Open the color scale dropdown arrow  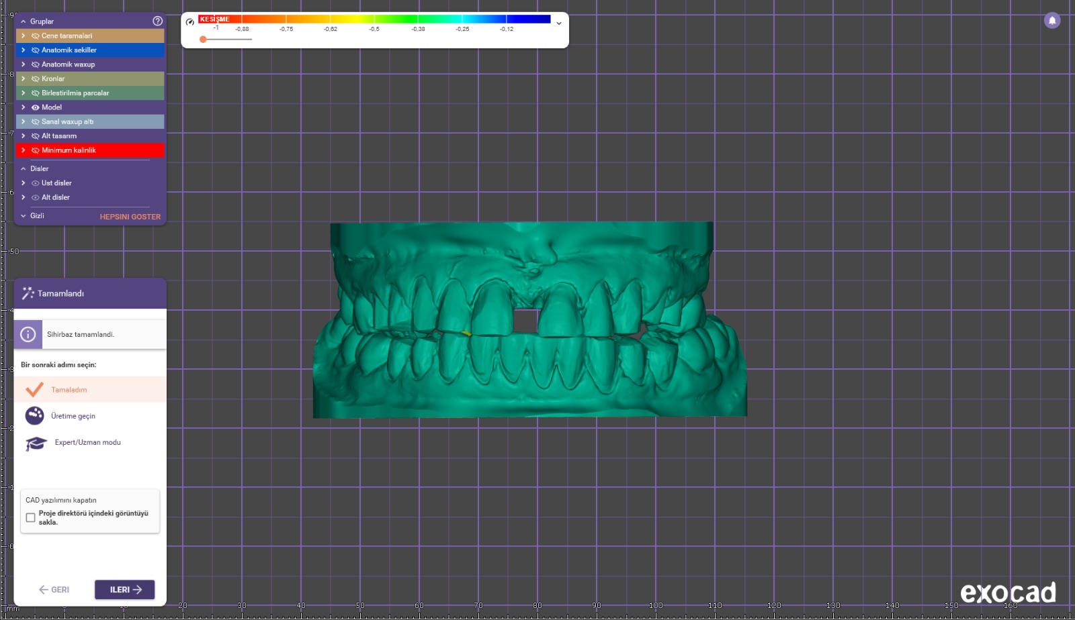[558, 23]
